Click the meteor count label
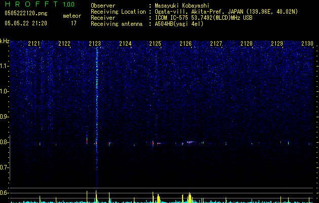 (72, 16)
